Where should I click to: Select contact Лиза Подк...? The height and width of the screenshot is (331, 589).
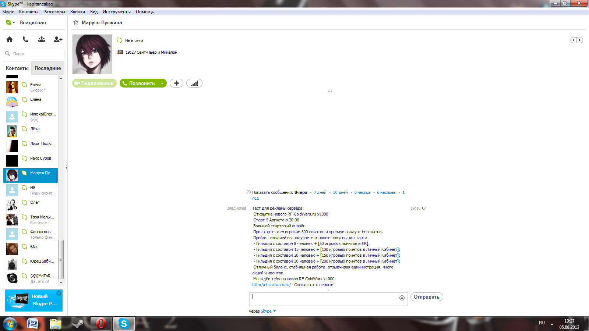[x=31, y=146]
